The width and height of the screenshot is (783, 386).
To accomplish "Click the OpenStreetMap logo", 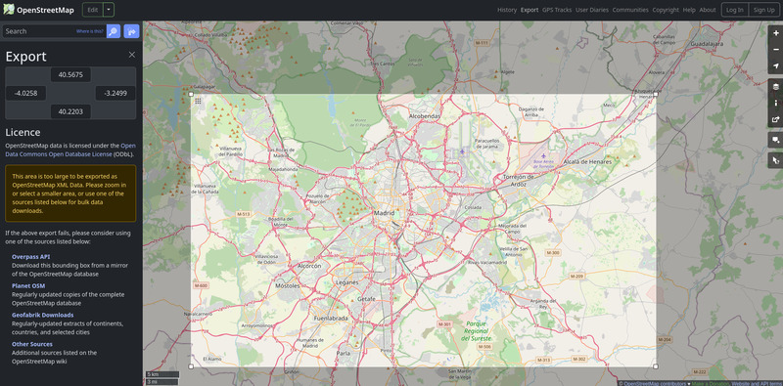I will (x=38, y=10).
